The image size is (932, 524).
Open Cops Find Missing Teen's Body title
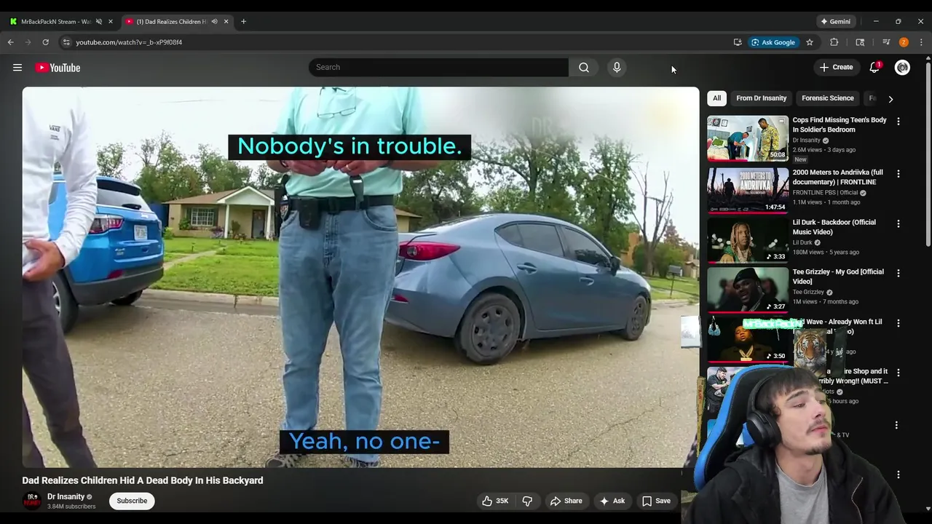[x=840, y=124]
